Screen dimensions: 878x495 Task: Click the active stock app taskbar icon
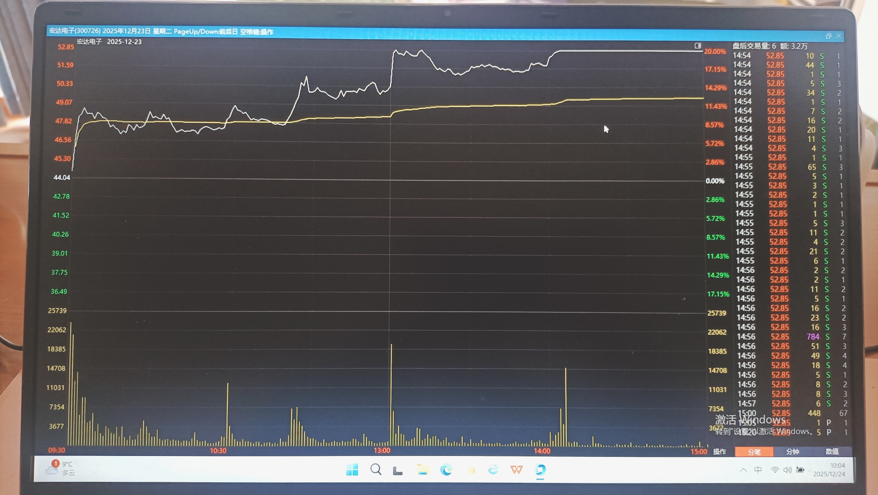[540, 470]
